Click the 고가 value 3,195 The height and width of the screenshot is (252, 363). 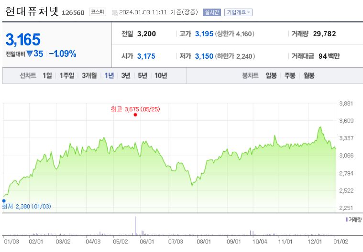[204, 34]
